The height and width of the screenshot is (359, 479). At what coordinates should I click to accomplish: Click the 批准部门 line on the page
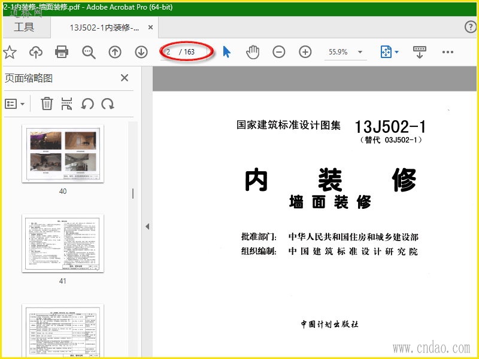330,237
